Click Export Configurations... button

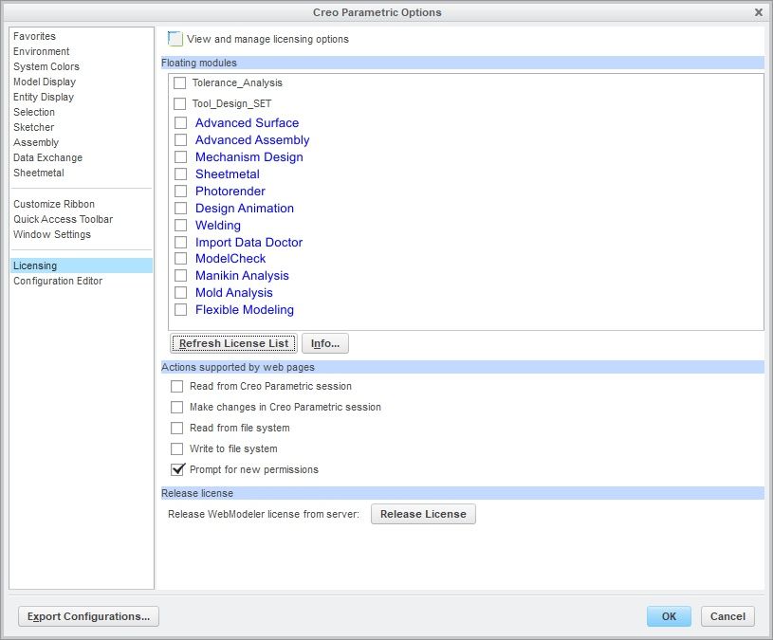point(88,616)
